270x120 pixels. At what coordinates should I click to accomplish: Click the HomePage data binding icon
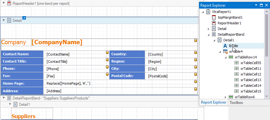click(x=196, y=81)
